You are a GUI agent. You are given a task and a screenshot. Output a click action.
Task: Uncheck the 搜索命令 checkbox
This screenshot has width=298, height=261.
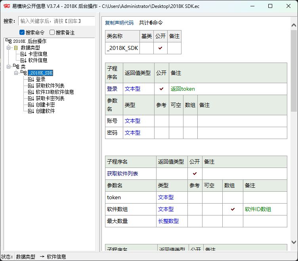click(x=22, y=32)
